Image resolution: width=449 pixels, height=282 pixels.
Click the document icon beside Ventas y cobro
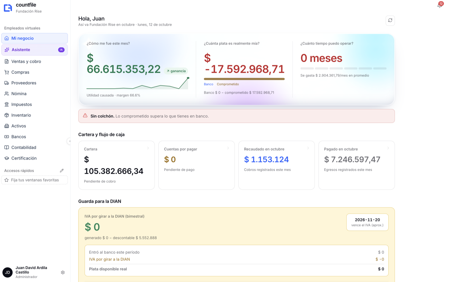7,61
